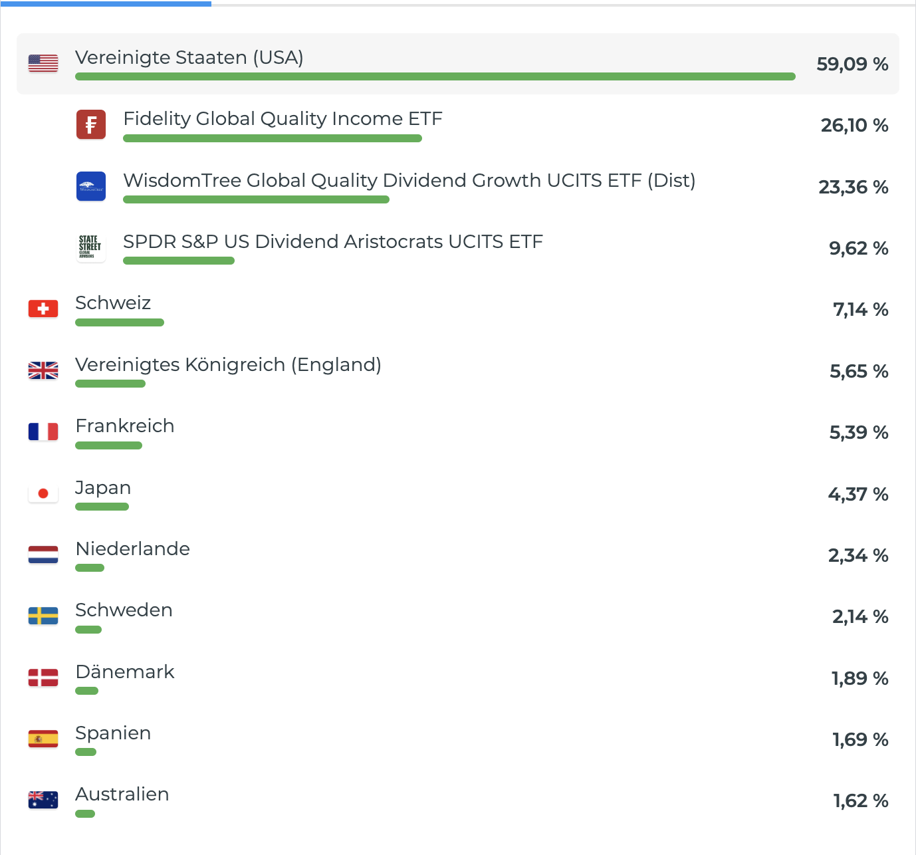Click the Japan flag icon

point(43,493)
